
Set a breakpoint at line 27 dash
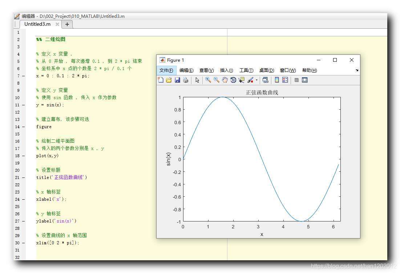point(24,221)
